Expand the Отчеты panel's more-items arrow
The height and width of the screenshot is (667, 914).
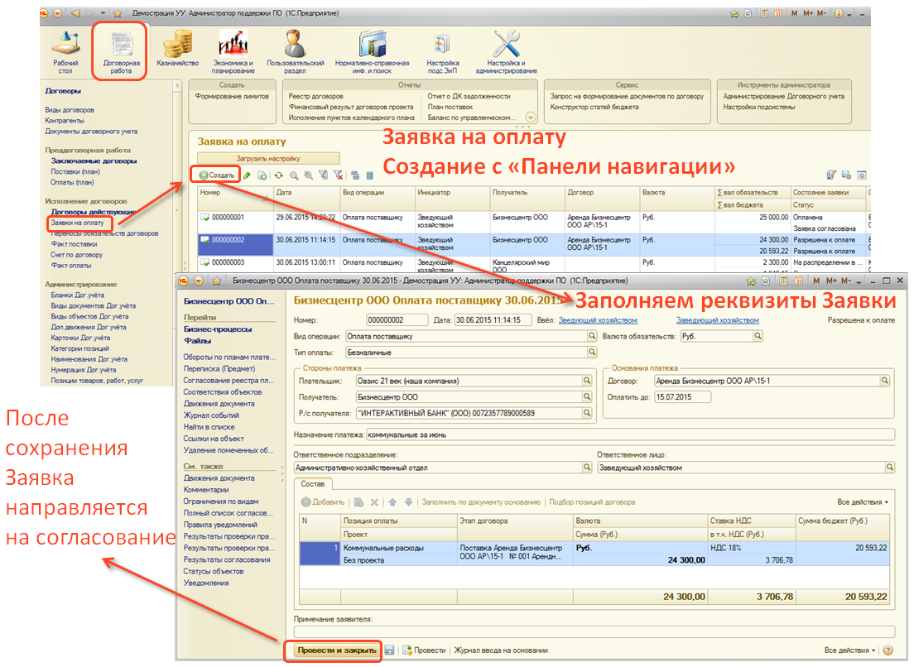click(x=531, y=118)
